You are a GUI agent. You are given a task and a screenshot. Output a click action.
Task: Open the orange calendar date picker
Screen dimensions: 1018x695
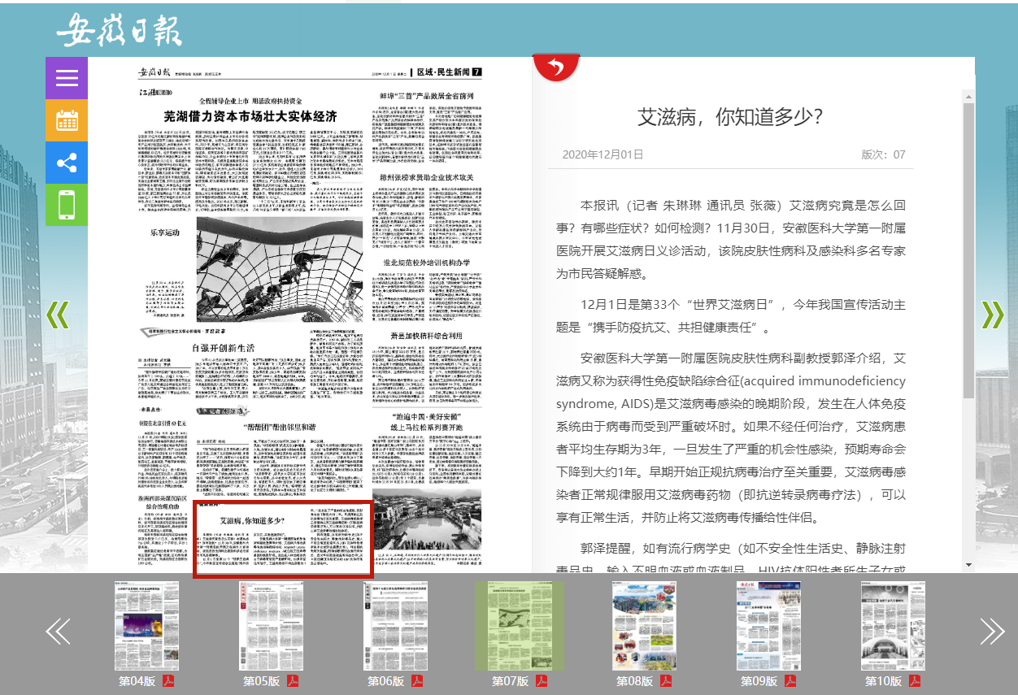(67, 120)
